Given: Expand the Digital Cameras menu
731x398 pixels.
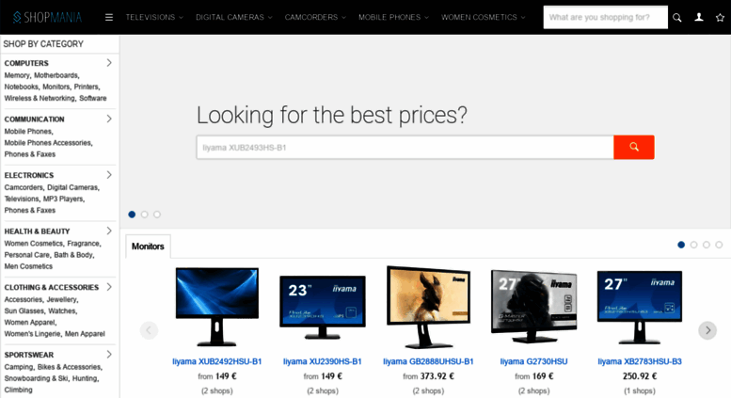Looking at the screenshot, I should [x=234, y=17].
